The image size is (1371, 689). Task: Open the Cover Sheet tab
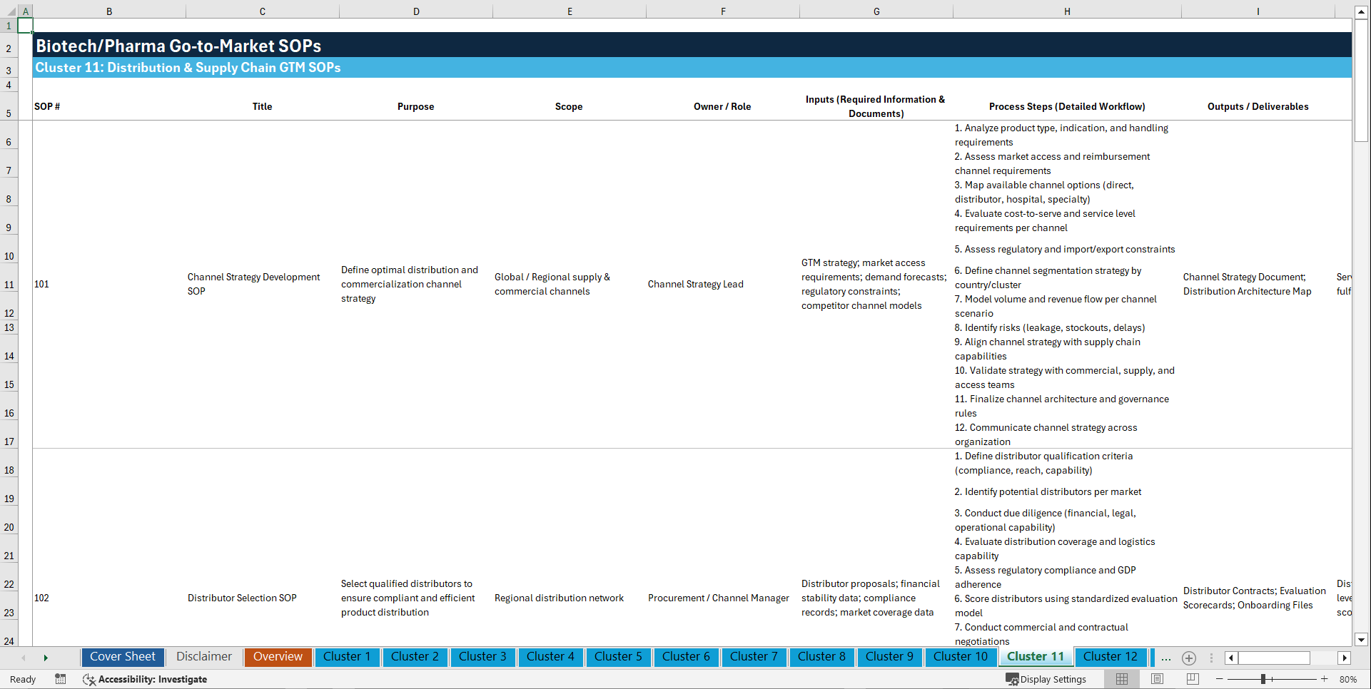(x=123, y=657)
